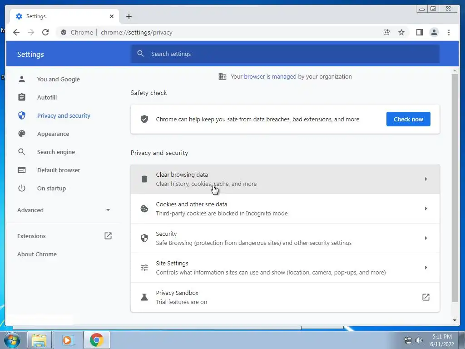This screenshot has height=349, width=465.
Task: Open Search engine settings
Action: (x=56, y=152)
